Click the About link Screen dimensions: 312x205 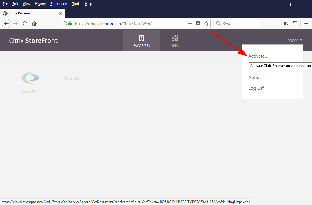[254, 78]
